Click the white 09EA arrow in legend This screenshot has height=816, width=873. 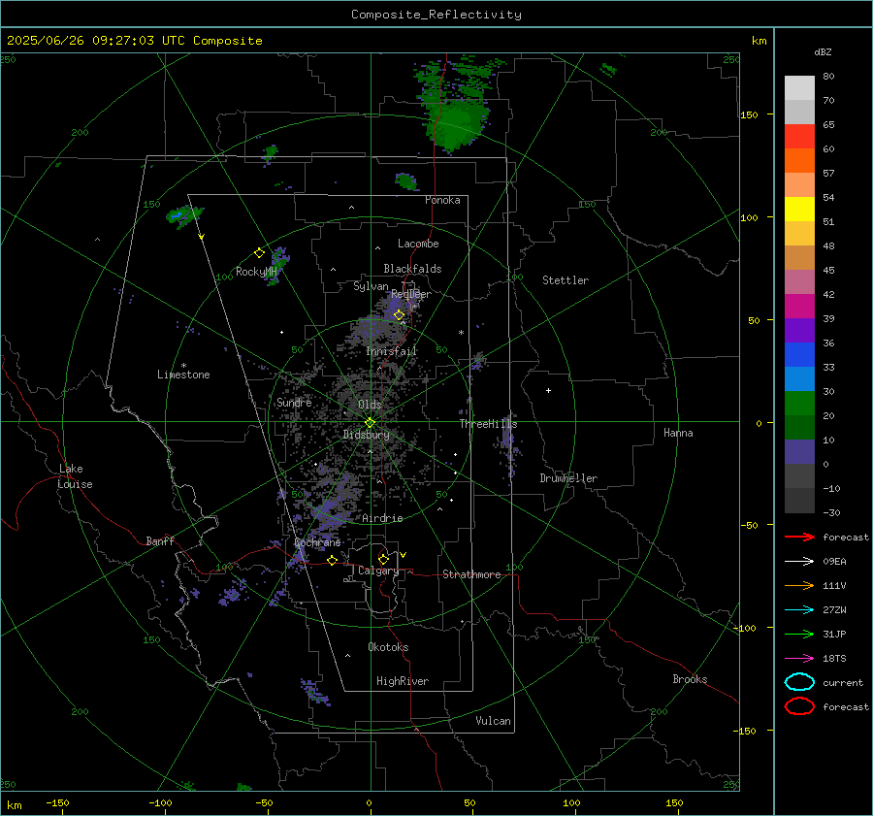(x=799, y=562)
